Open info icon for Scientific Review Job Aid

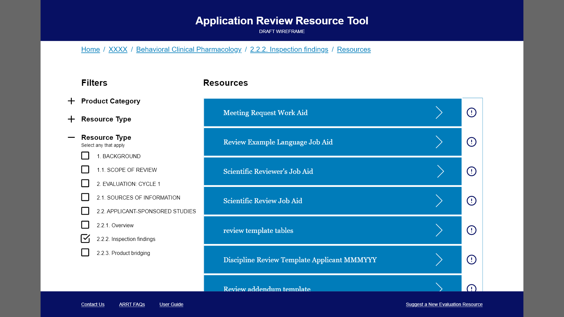471,201
